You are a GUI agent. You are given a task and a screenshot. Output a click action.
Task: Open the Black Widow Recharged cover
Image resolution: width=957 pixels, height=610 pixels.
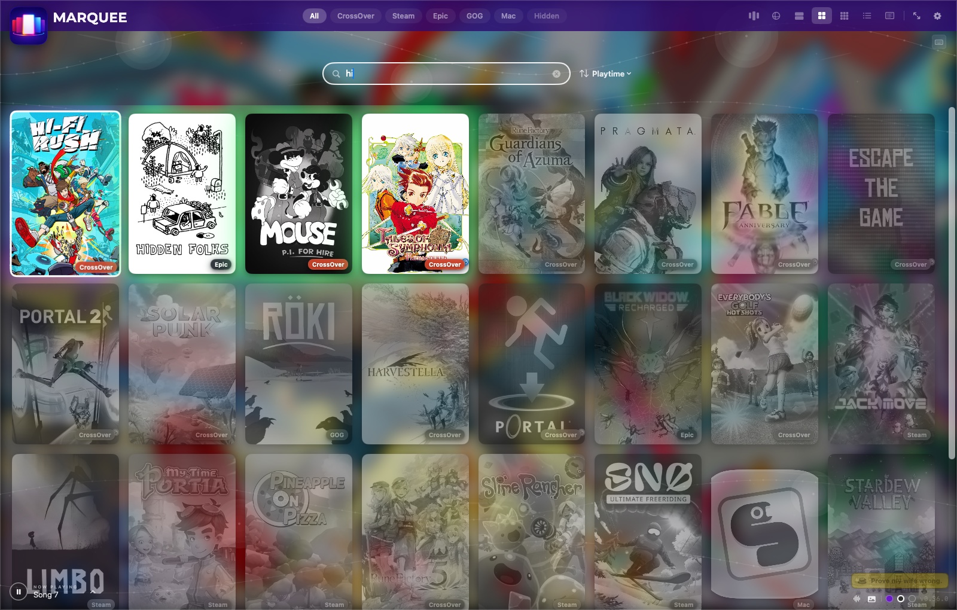coord(648,364)
